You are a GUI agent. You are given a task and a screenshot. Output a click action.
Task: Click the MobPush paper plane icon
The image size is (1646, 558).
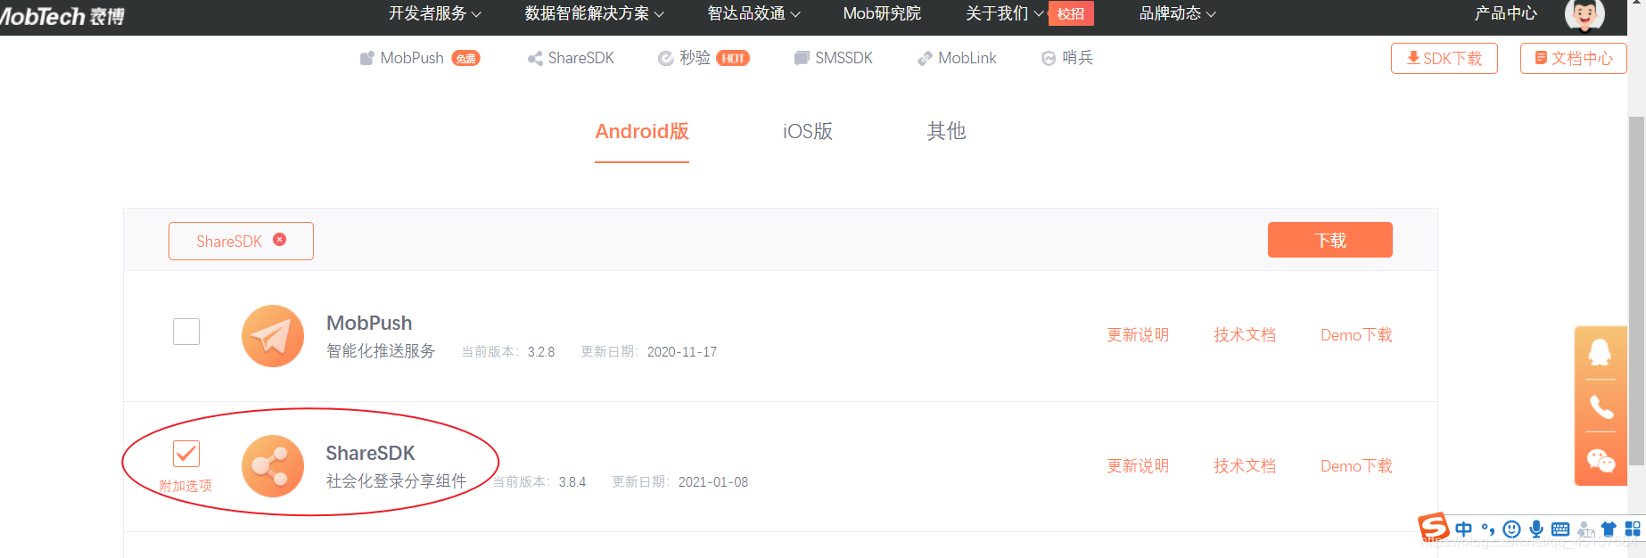click(x=273, y=336)
